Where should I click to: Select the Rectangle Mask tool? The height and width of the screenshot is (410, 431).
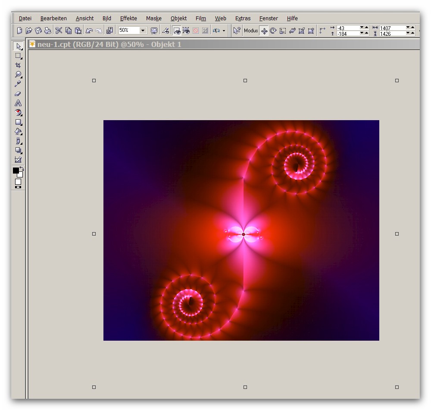pyautogui.click(x=18, y=56)
